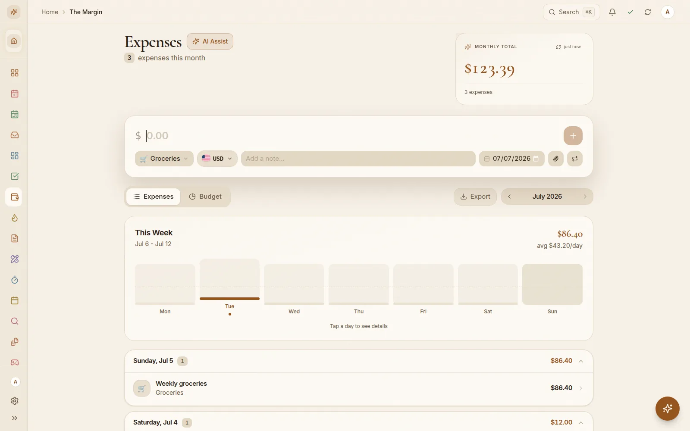This screenshot has width=690, height=431.
Task: Open the green calendar icon in sidebar
Action: click(x=15, y=114)
